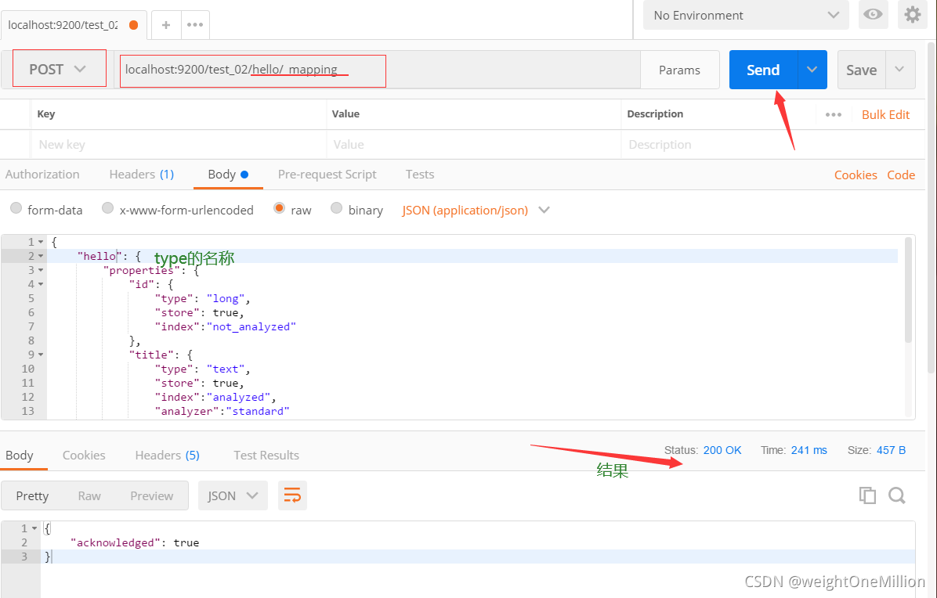Open Save button dropdown arrow

pos(900,70)
